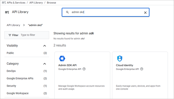Click the API icon in the breadcrumb bar
The image size is (174, 99).
coord(4,2)
